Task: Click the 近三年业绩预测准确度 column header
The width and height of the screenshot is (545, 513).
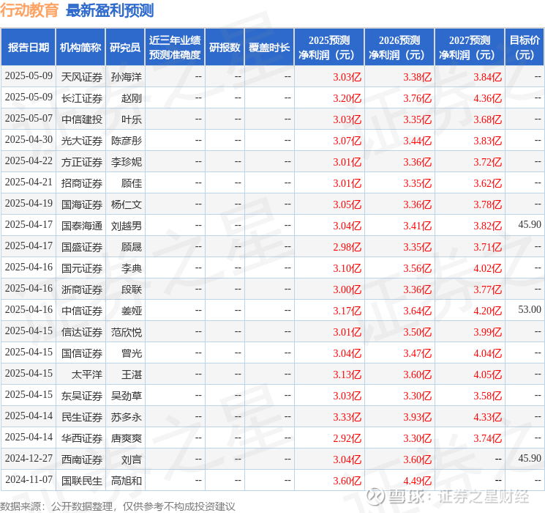Action: [175, 48]
